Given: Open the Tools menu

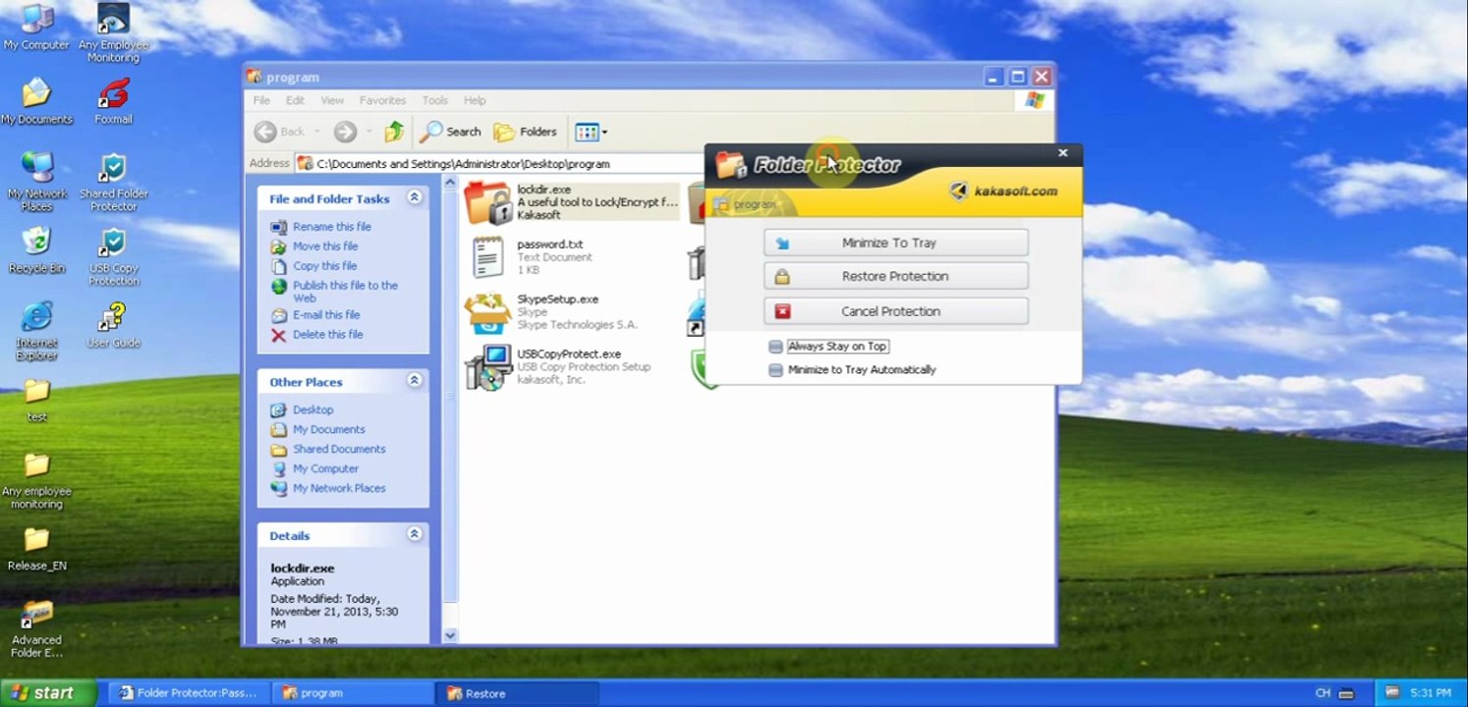Looking at the screenshot, I should coord(435,100).
